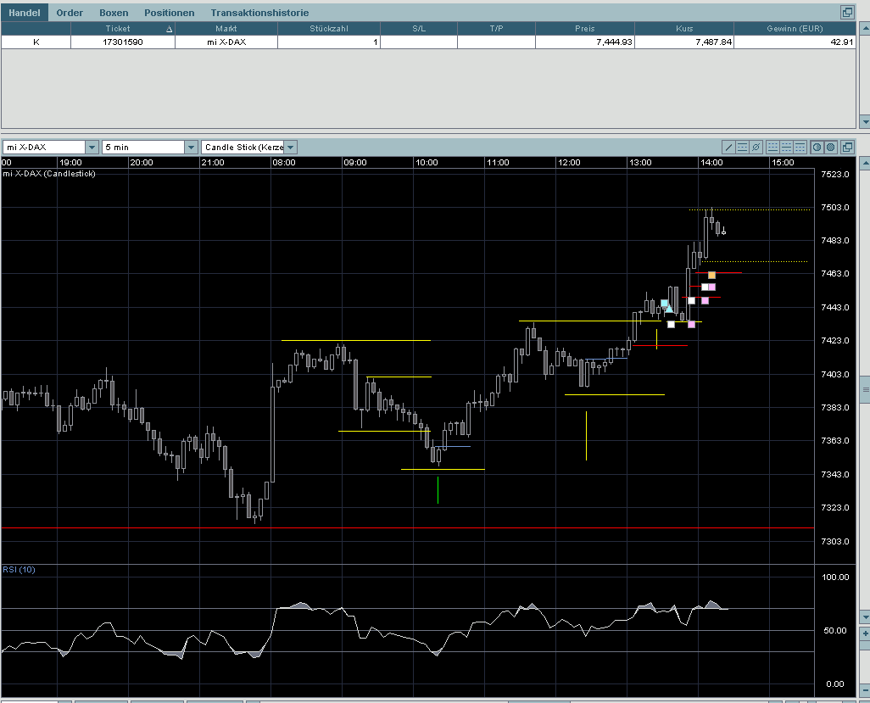Click the mi X-DAX market cell

click(226, 42)
